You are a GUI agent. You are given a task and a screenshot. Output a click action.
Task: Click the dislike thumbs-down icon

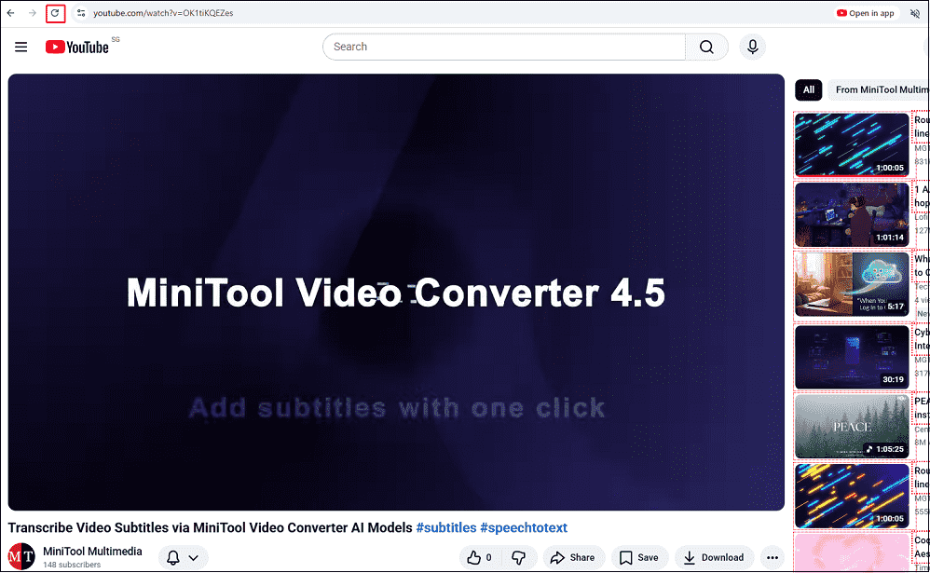pyautogui.click(x=519, y=556)
